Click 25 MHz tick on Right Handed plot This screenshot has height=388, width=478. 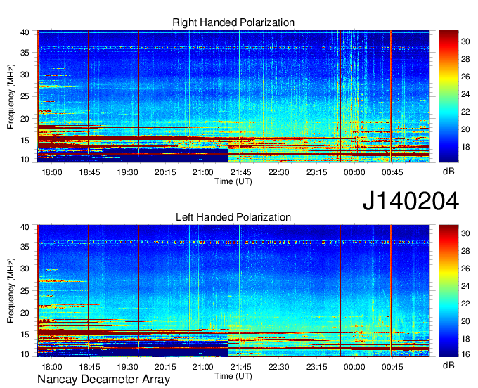tap(25, 96)
